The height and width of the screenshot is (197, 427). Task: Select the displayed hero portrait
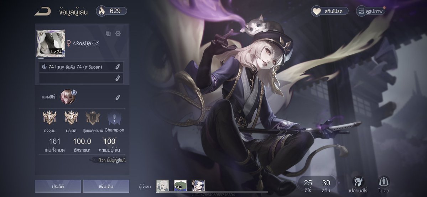coord(68,97)
